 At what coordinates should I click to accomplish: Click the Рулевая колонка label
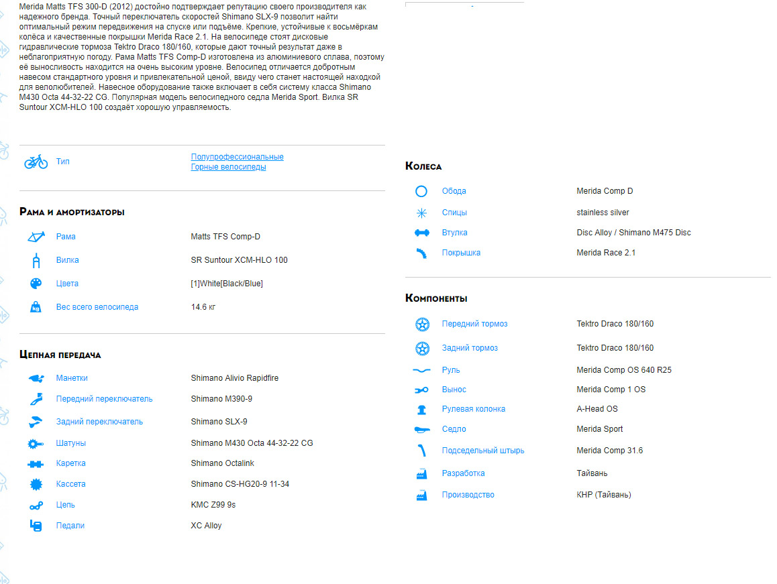point(474,409)
